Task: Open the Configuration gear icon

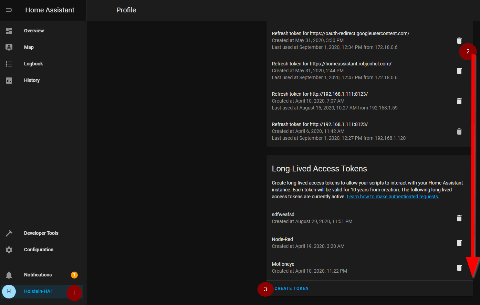Action: [9, 250]
